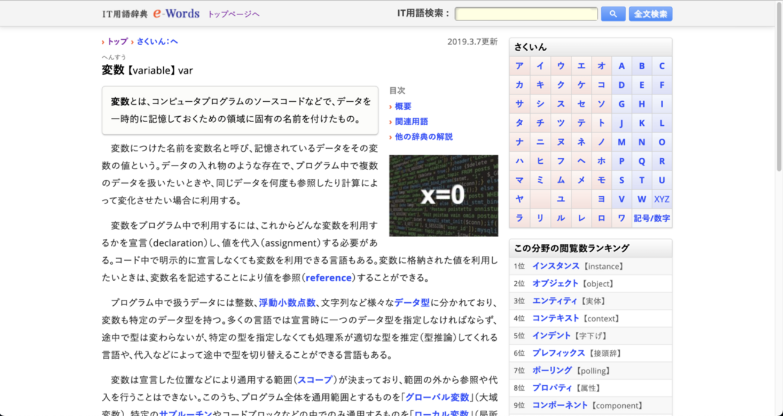Open ranking item コンテキスト

tap(555, 318)
